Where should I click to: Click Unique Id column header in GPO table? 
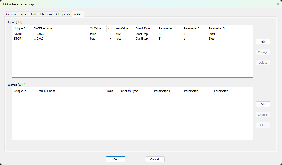coord(24,91)
